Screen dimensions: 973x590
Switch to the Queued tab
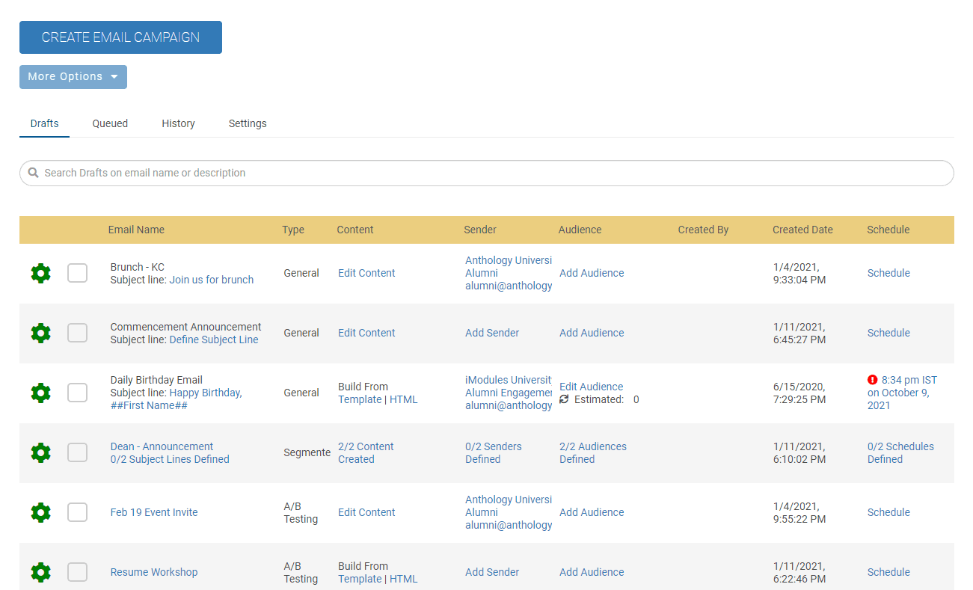pos(110,123)
